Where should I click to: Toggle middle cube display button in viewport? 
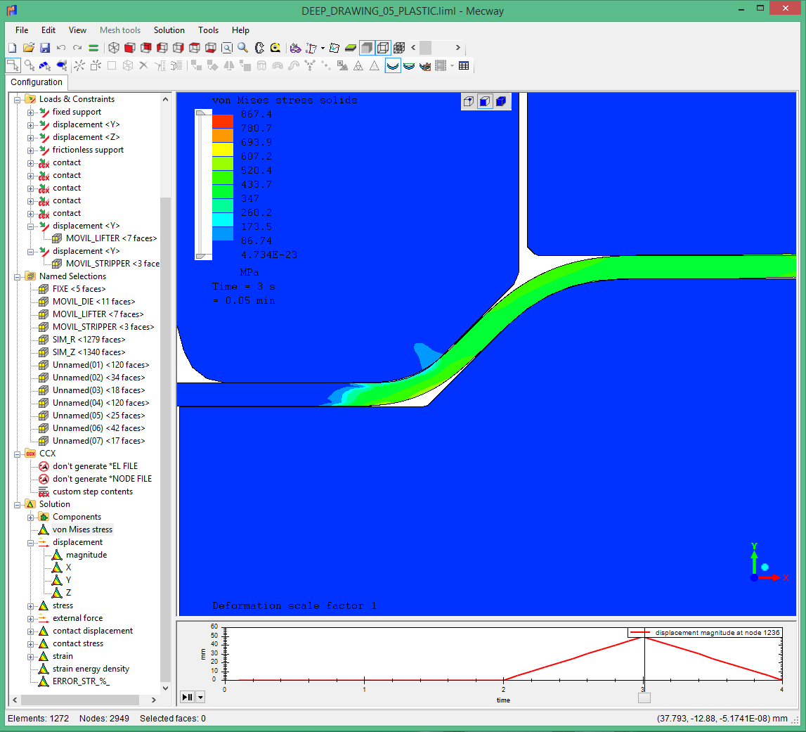point(485,101)
